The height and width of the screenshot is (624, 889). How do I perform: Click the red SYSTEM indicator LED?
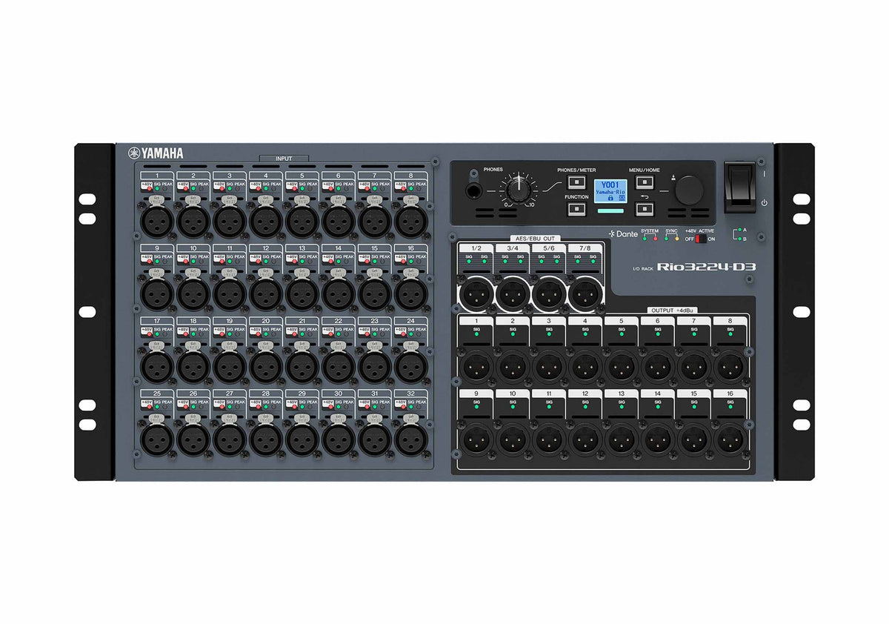pyautogui.click(x=656, y=239)
